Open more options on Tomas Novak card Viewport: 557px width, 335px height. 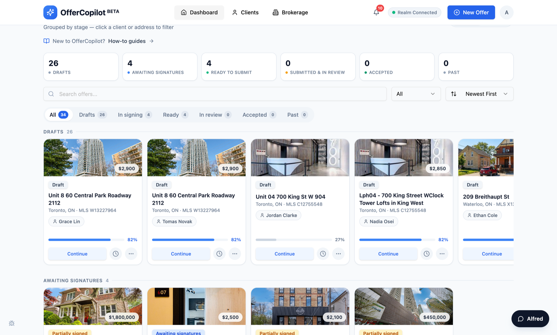pos(235,254)
